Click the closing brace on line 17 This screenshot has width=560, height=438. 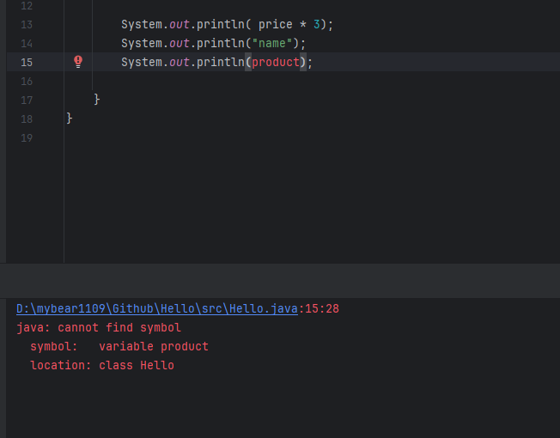97,100
